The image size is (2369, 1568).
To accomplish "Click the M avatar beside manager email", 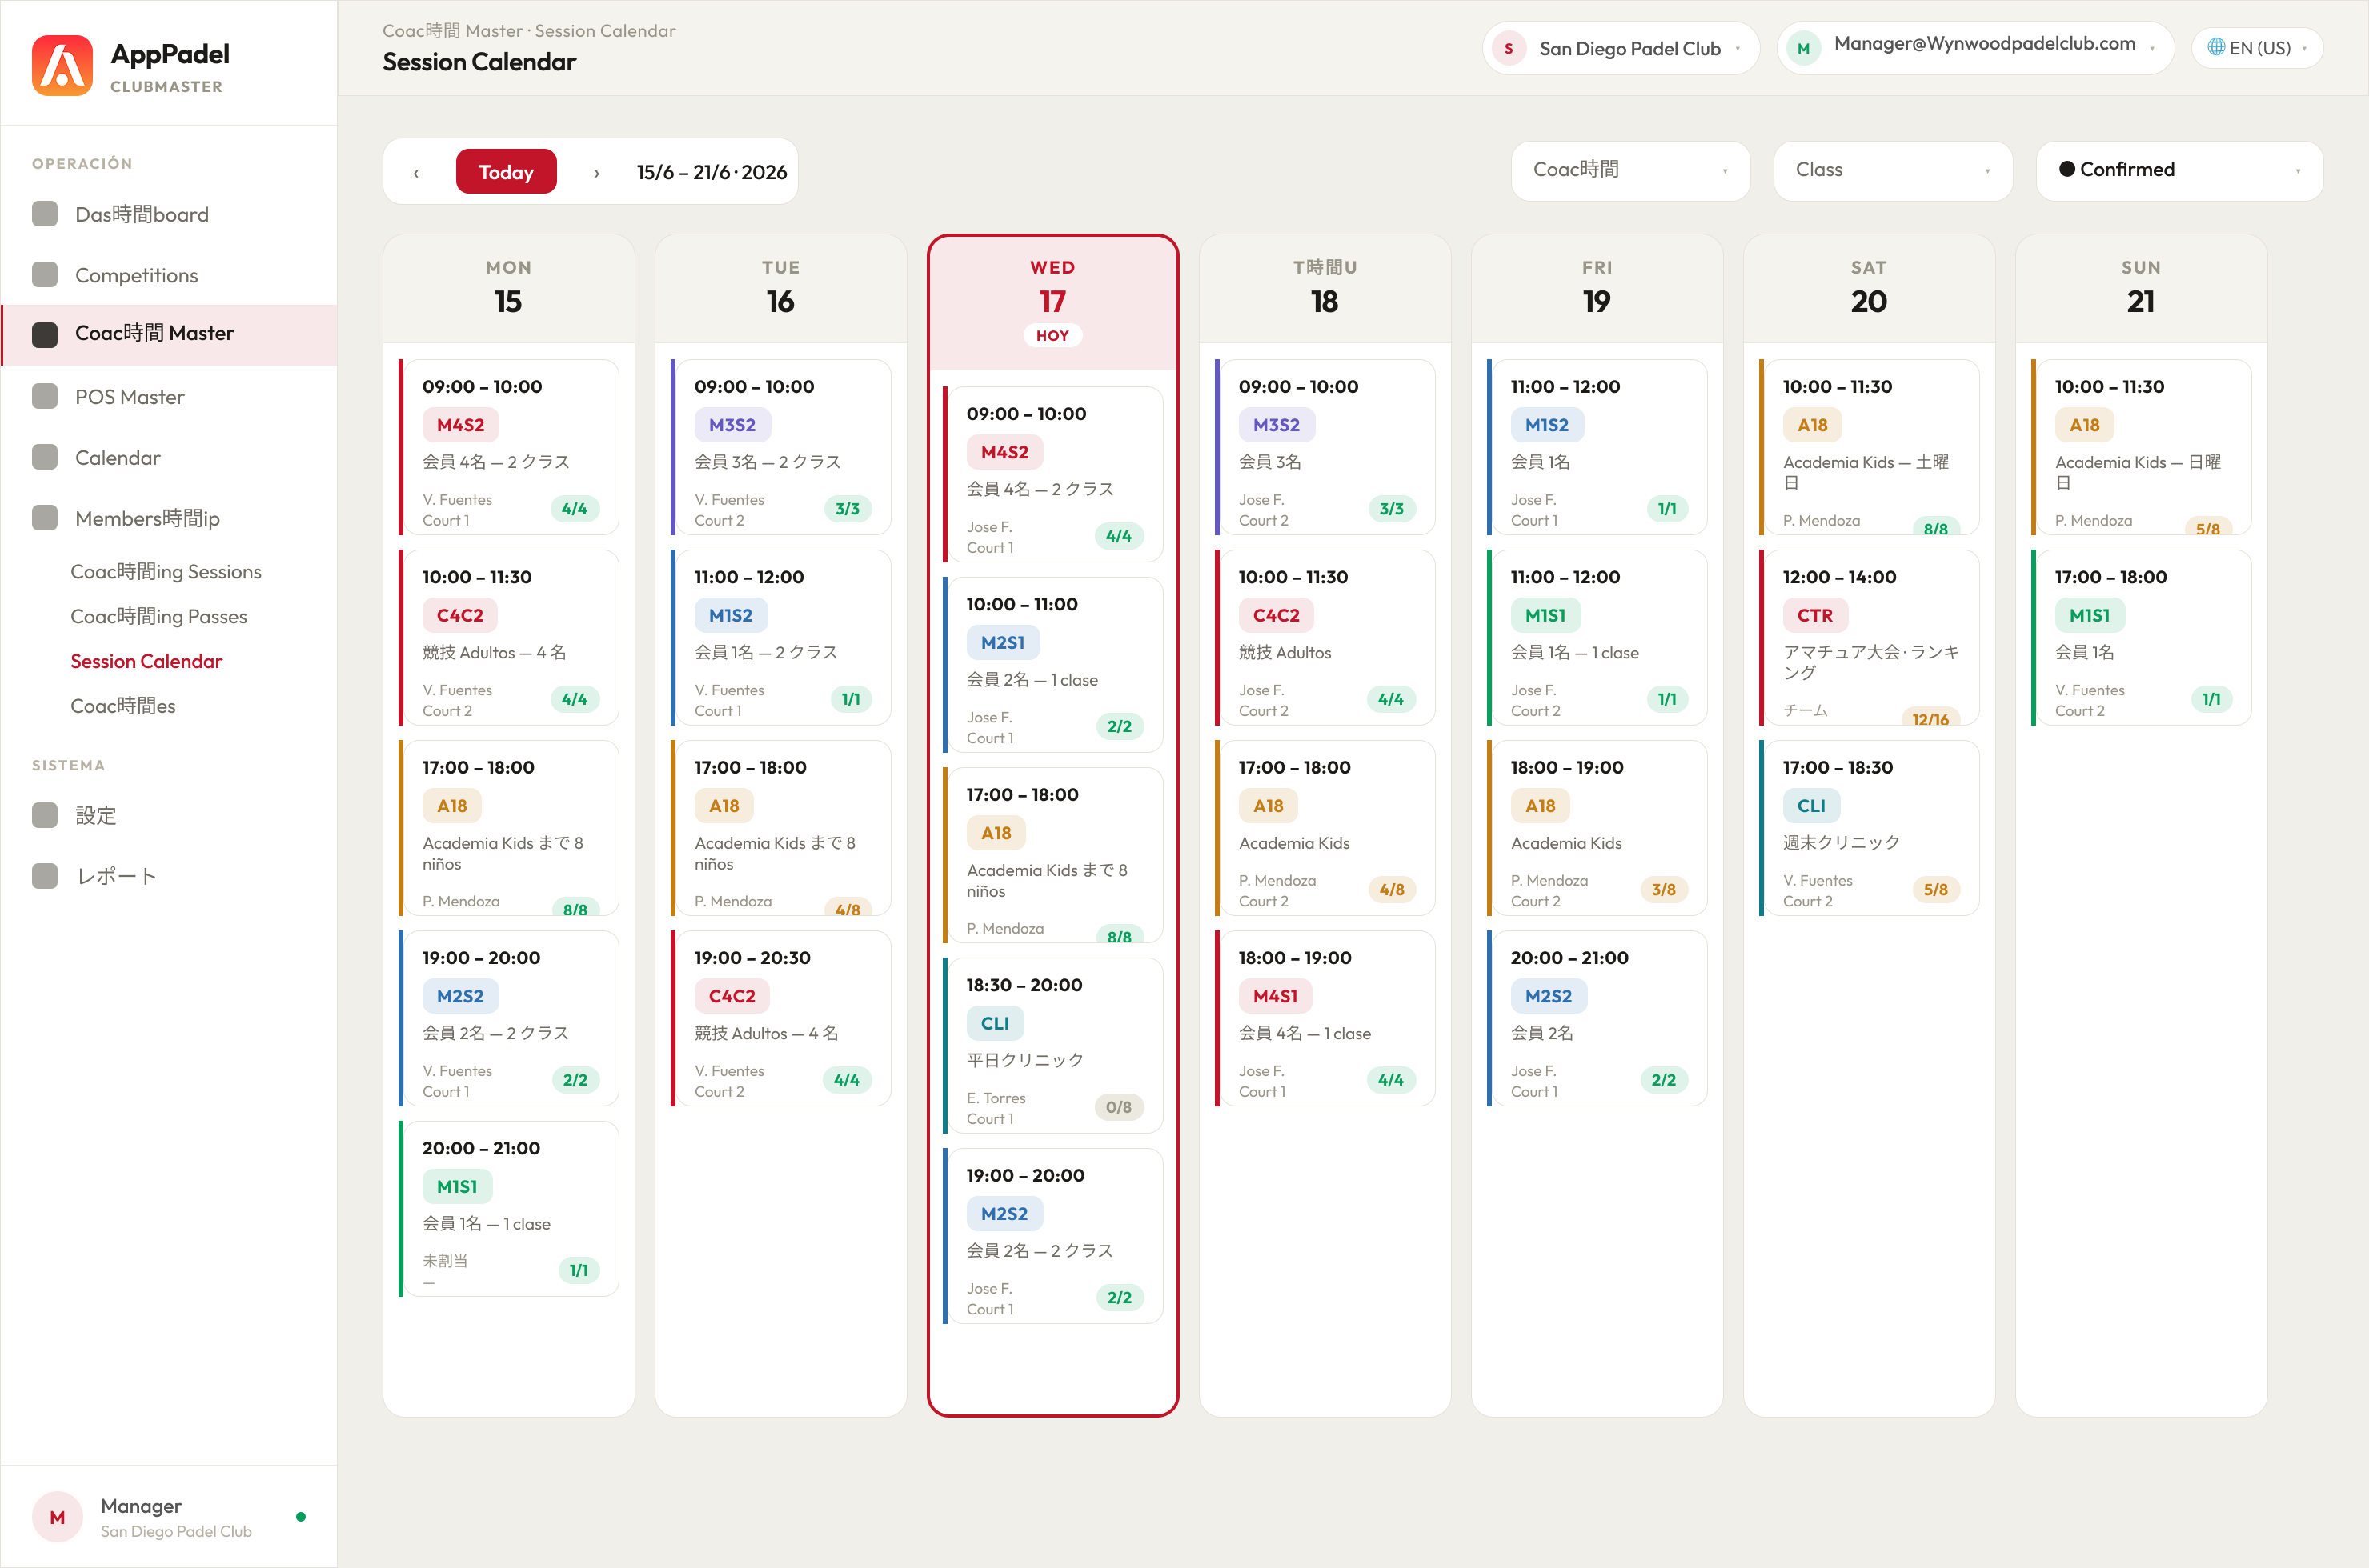I will click(1804, 48).
